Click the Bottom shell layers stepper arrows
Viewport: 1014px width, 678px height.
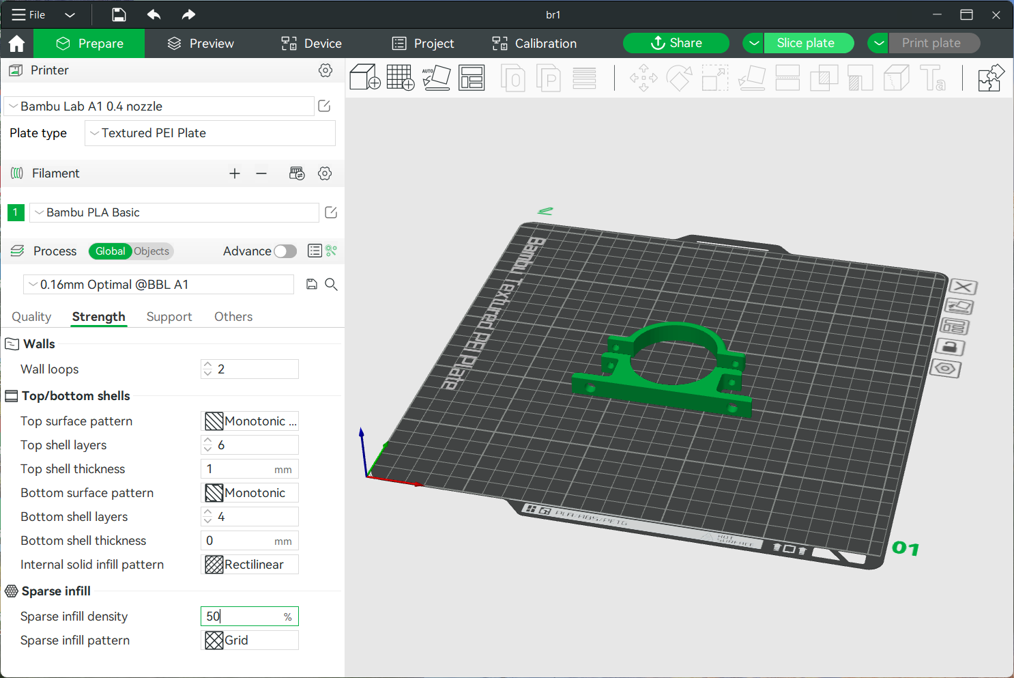click(207, 517)
